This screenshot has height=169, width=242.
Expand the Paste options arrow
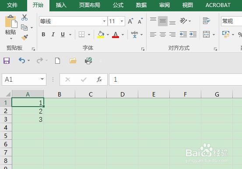(x=11, y=38)
